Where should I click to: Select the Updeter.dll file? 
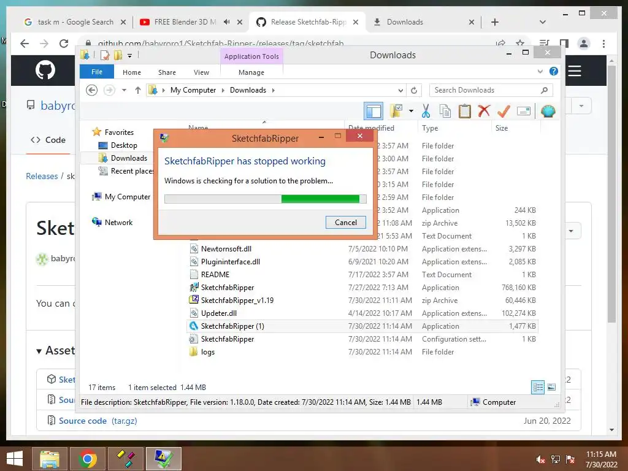tap(219, 313)
